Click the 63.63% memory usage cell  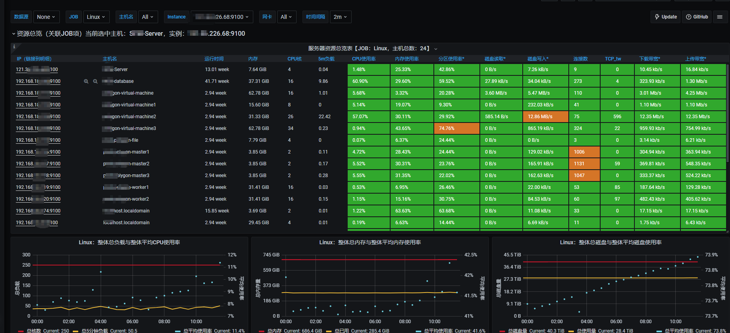coord(412,211)
